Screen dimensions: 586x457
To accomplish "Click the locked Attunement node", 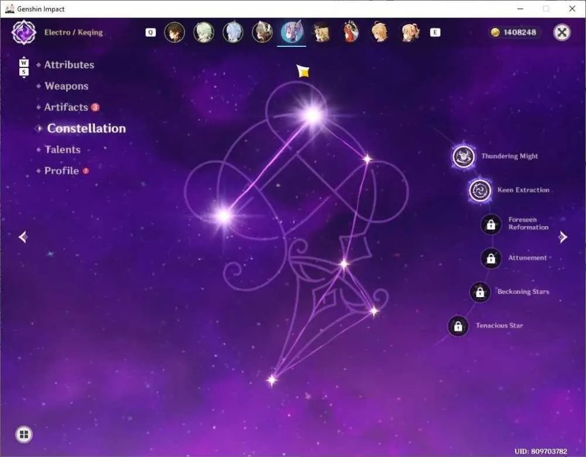I will click(x=490, y=258).
